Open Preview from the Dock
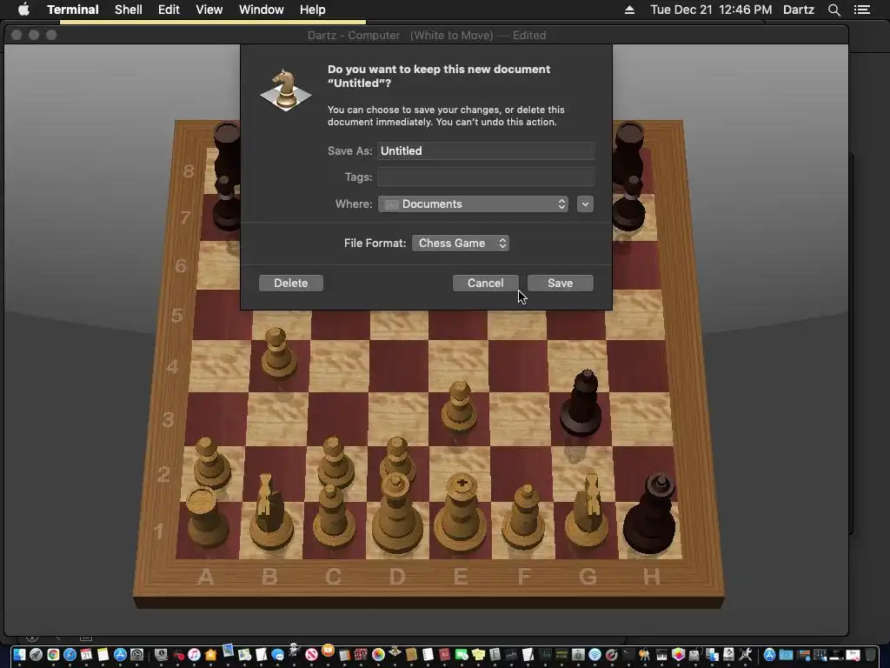Image resolution: width=890 pixels, height=668 pixels. coord(229,651)
